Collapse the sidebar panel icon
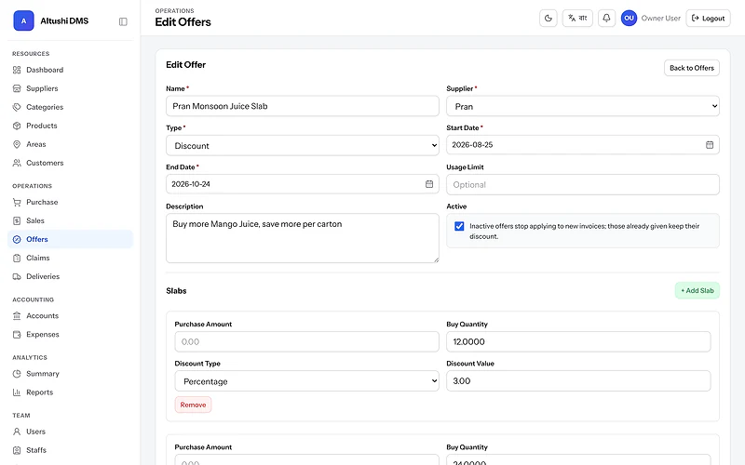The image size is (745, 465). point(123,21)
